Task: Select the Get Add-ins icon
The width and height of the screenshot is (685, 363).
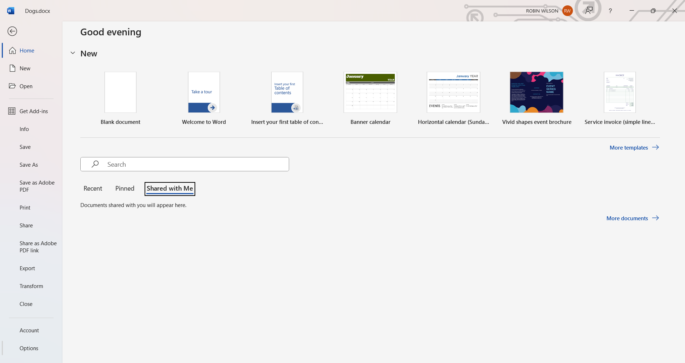Action: [12, 111]
